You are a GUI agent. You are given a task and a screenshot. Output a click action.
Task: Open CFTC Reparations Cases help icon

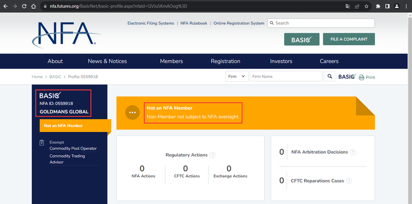click(x=349, y=181)
